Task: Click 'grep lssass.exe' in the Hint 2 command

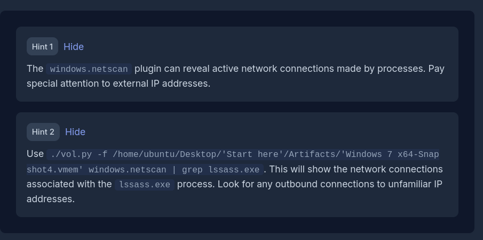Action: pos(220,170)
